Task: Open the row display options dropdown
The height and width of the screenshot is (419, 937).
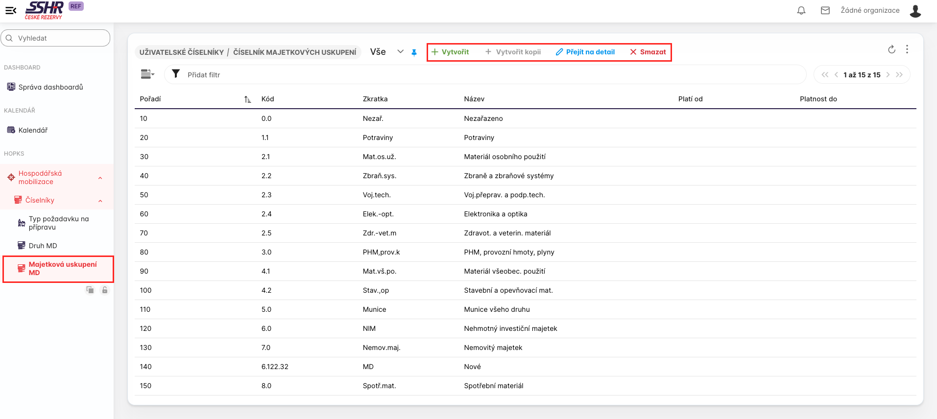Action: click(147, 74)
